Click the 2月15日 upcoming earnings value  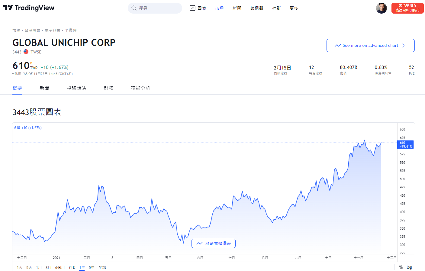point(282,68)
